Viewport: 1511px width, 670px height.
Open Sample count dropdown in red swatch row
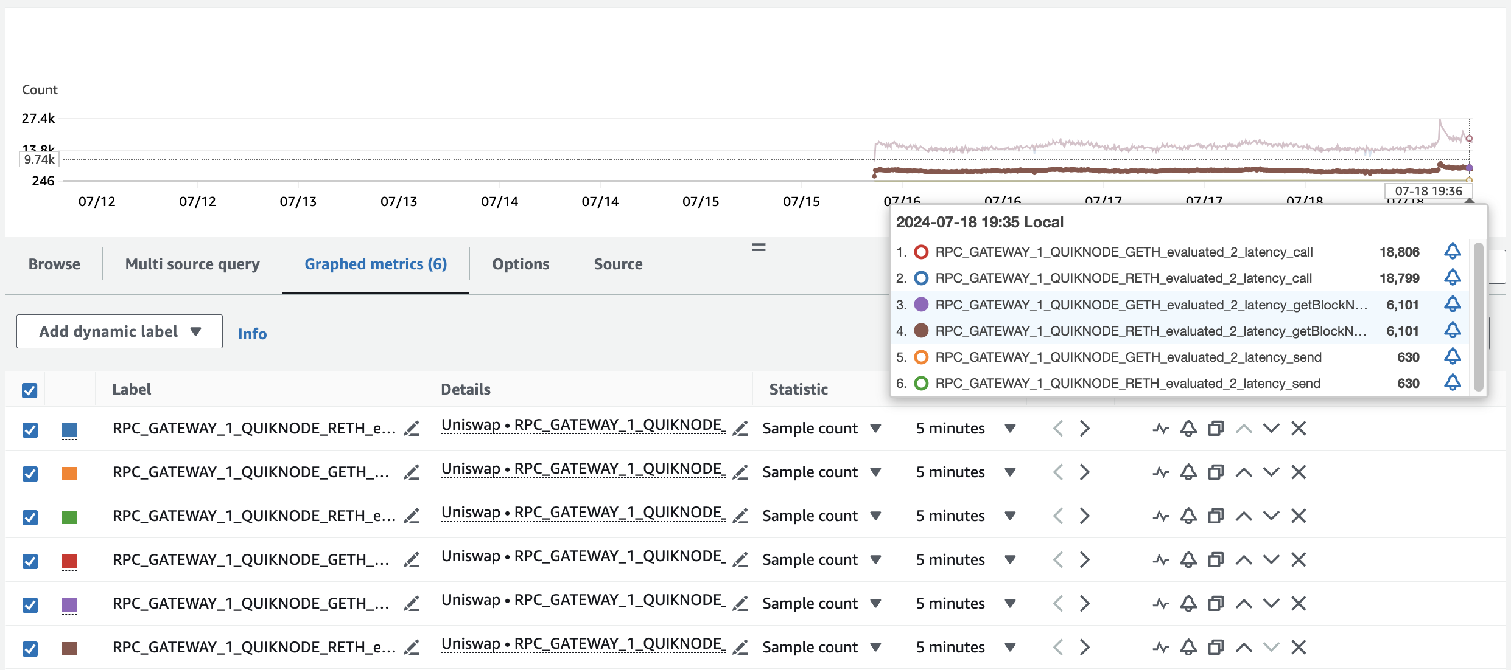(821, 560)
